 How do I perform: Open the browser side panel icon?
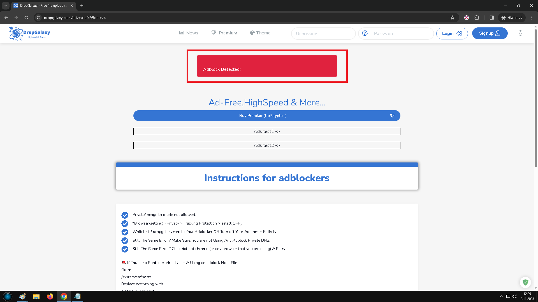[491, 17]
